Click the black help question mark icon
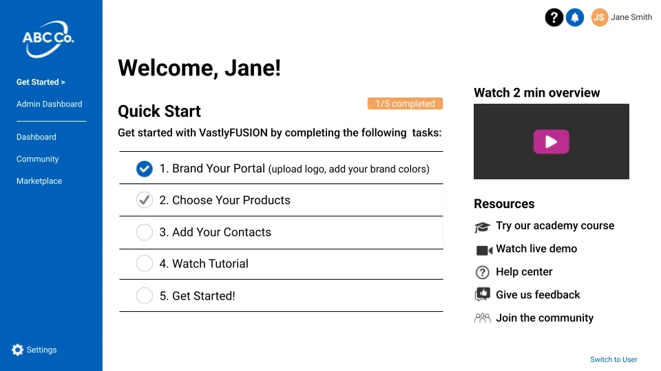This screenshot has width=661, height=371. click(554, 17)
